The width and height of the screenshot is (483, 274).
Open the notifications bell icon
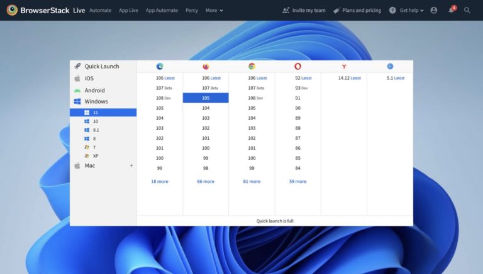coord(451,11)
